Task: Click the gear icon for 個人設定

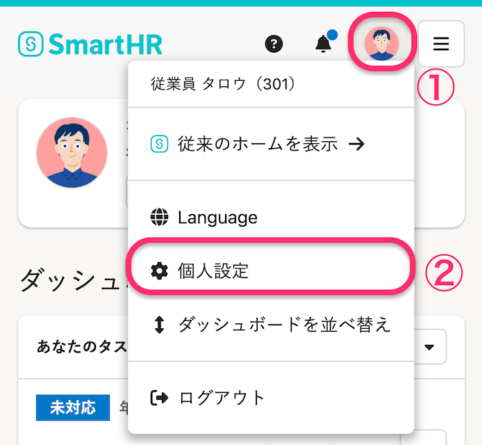Action: click(x=159, y=271)
